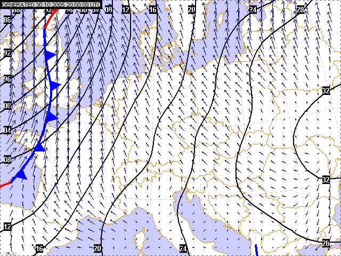Click the red front segment on left edge
This screenshot has height=256, width=341.
point(5,185)
